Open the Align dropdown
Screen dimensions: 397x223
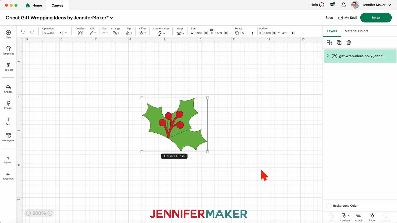(x=105, y=33)
